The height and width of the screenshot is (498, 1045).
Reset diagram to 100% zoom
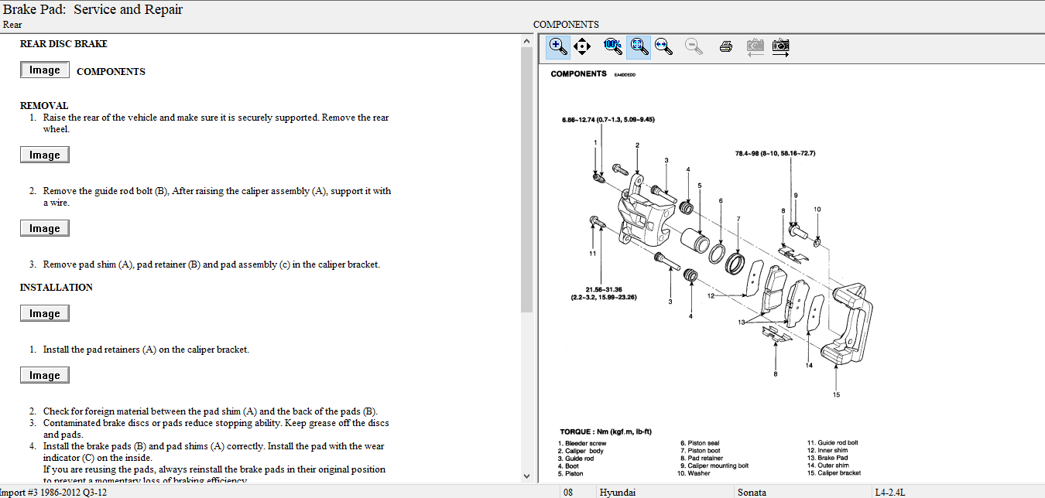coord(613,46)
